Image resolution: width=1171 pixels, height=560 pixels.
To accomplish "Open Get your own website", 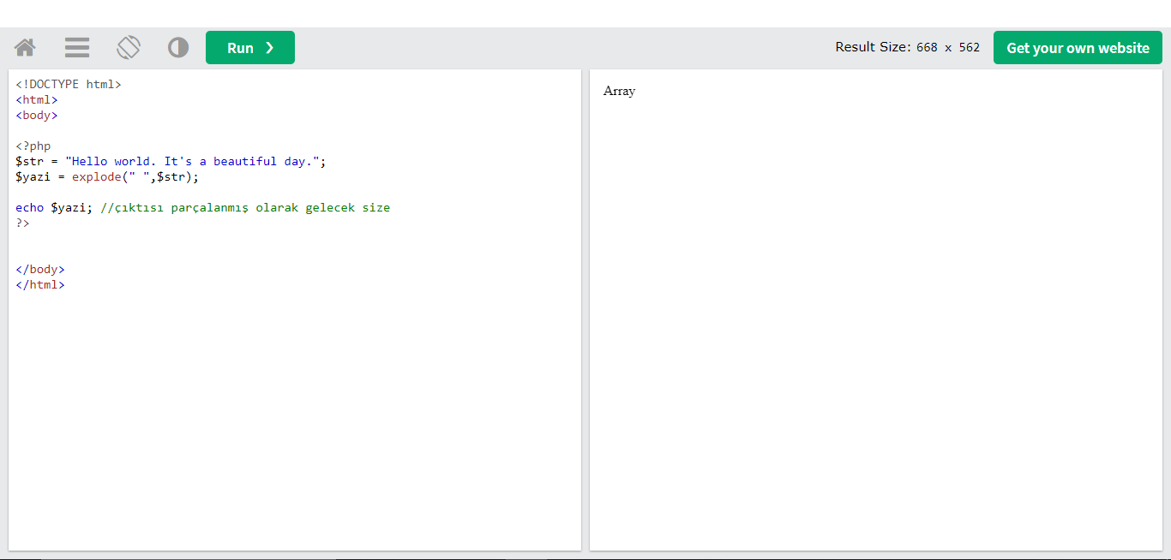I will [1078, 48].
